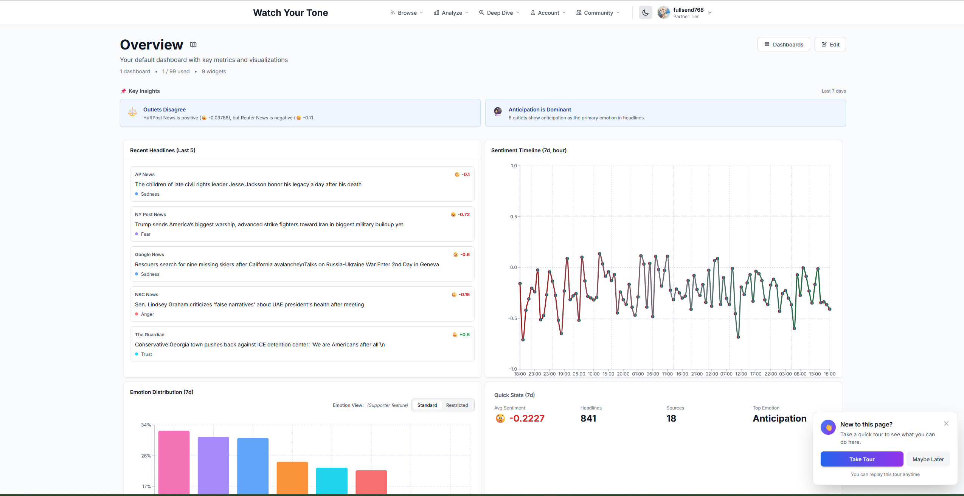
Task: Expand user account chevron next to fullsend768
Action: coord(710,12)
